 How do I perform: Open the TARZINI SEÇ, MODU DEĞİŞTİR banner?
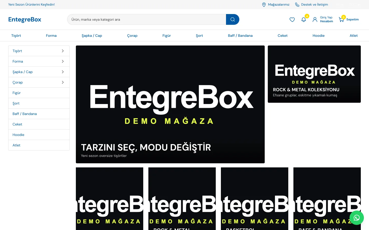[x=170, y=104]
